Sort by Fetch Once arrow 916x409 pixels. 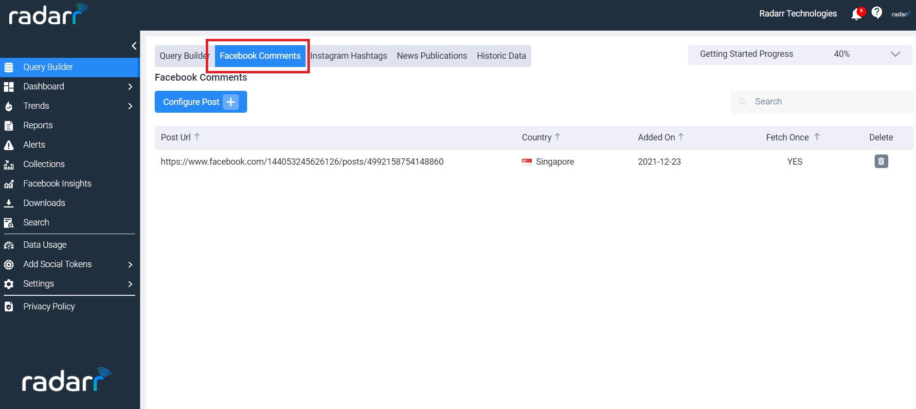(x=817, y=137)
